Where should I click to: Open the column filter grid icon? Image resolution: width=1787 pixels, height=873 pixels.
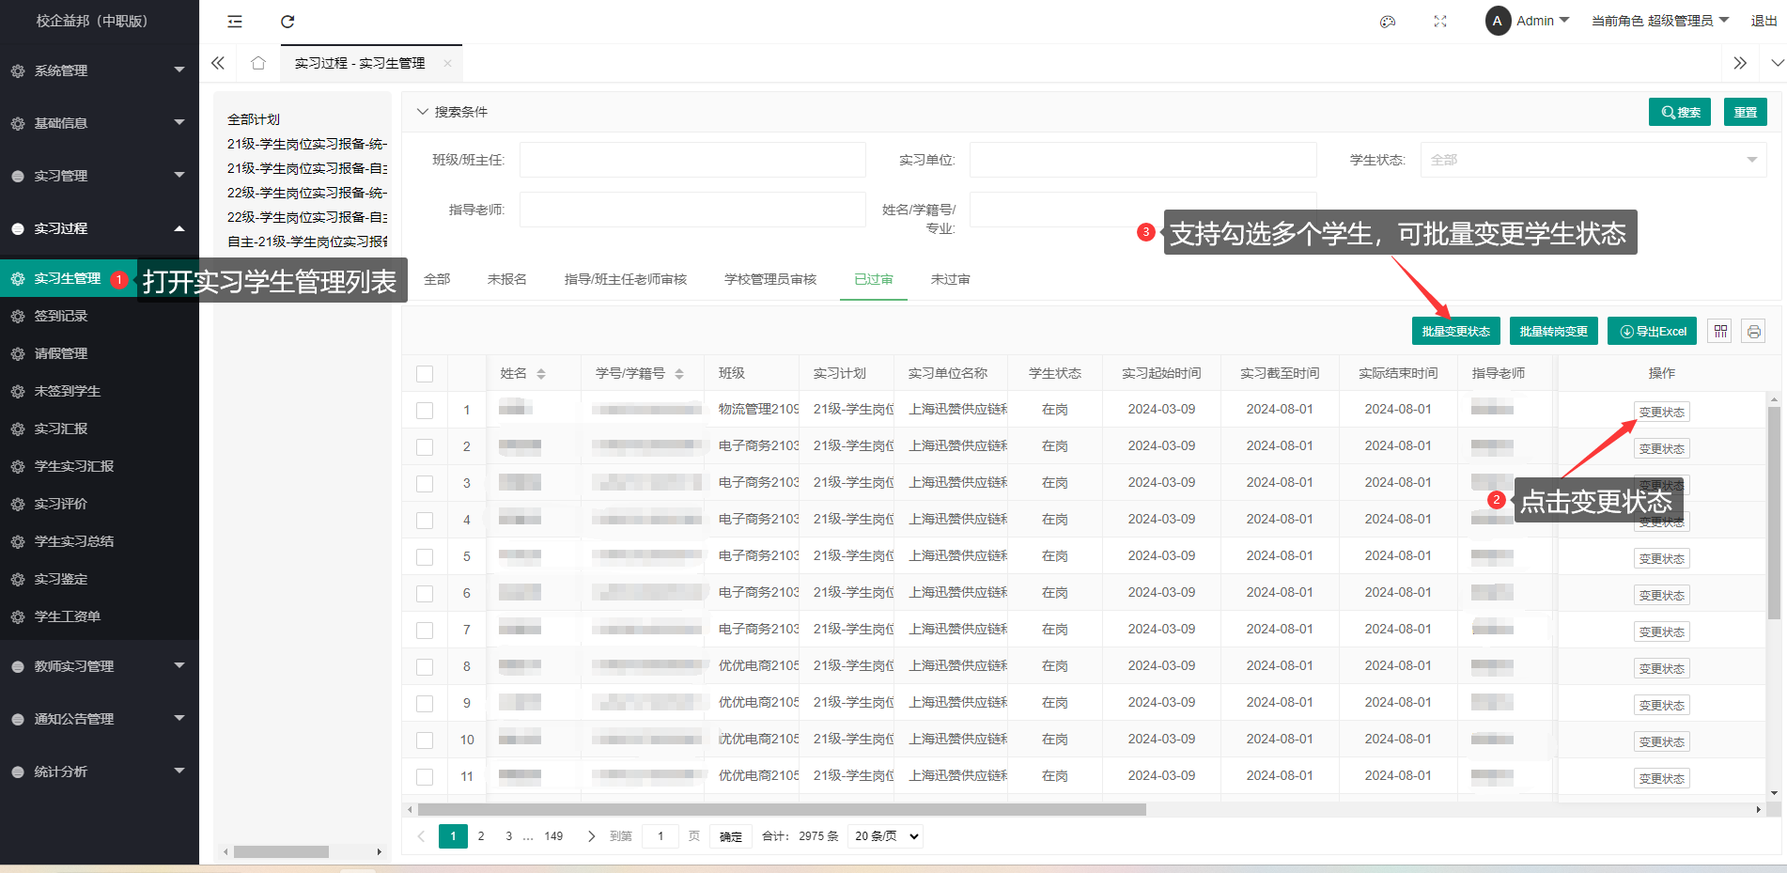pos(1720,332)
